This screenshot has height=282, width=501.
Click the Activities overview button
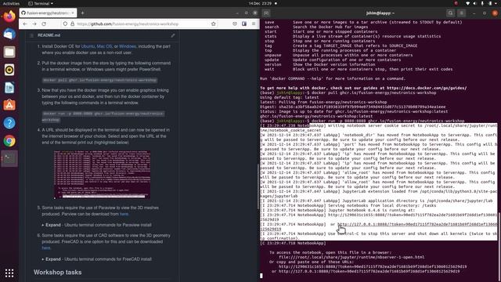point(11,3)
